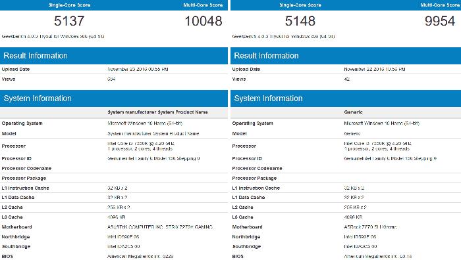Select the L2 Cache value in the ASRock result
The image size is (461, 260).
click(355, 207)
